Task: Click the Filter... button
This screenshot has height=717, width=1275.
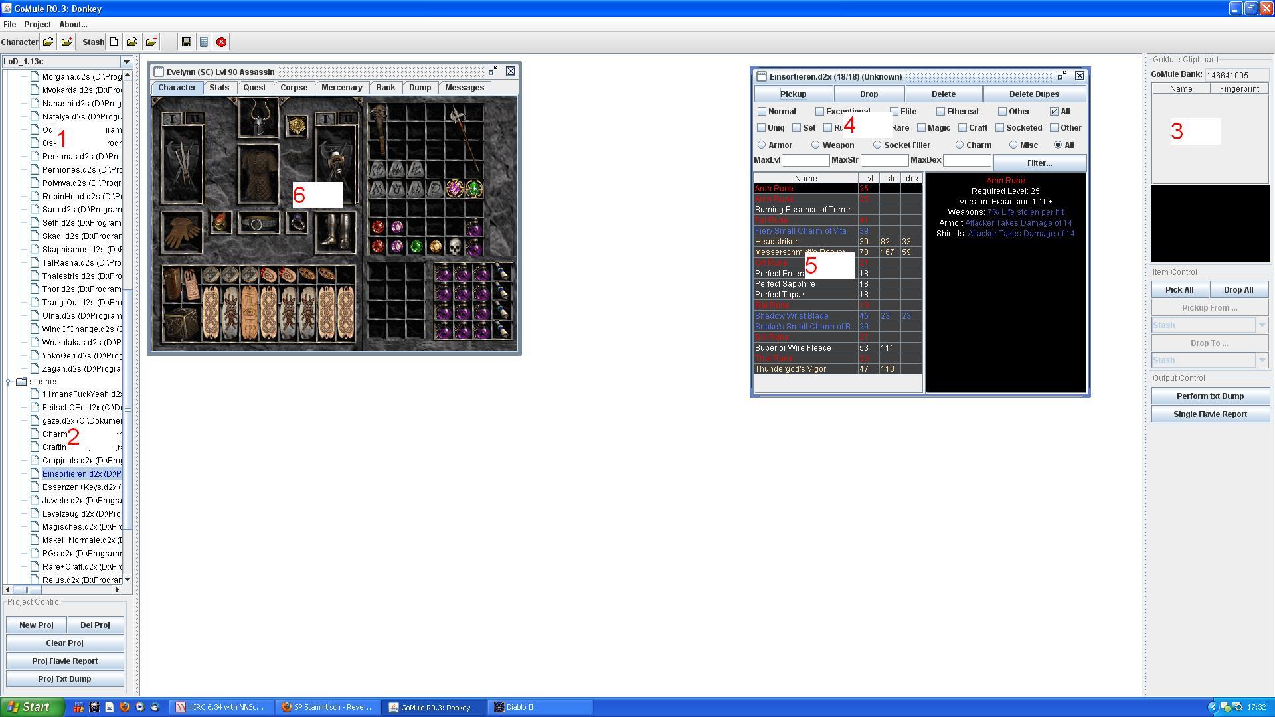Action: (1039, 163)
